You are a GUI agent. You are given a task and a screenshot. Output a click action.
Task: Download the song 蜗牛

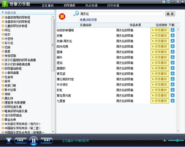[172, 57]
